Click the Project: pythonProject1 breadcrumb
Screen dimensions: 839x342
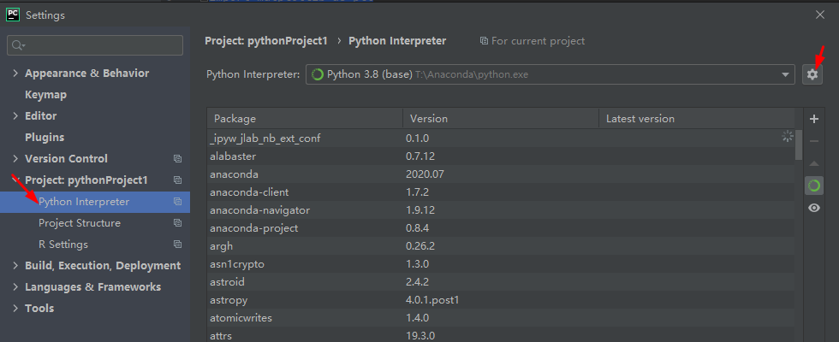pos(265,41)
